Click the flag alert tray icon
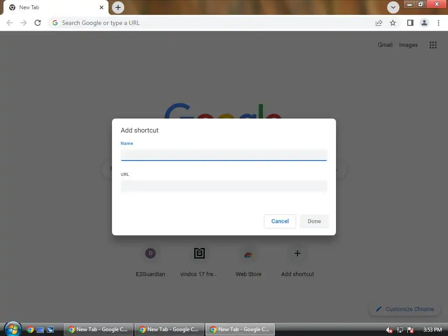 (x=410, y=330)
